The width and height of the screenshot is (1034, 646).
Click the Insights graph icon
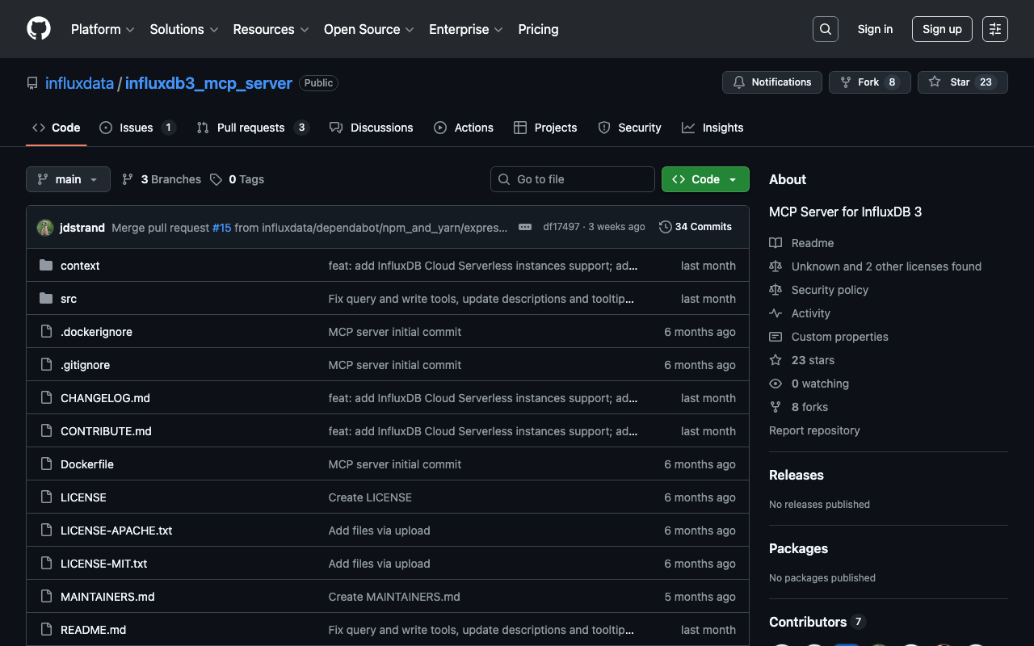[688, 128]
